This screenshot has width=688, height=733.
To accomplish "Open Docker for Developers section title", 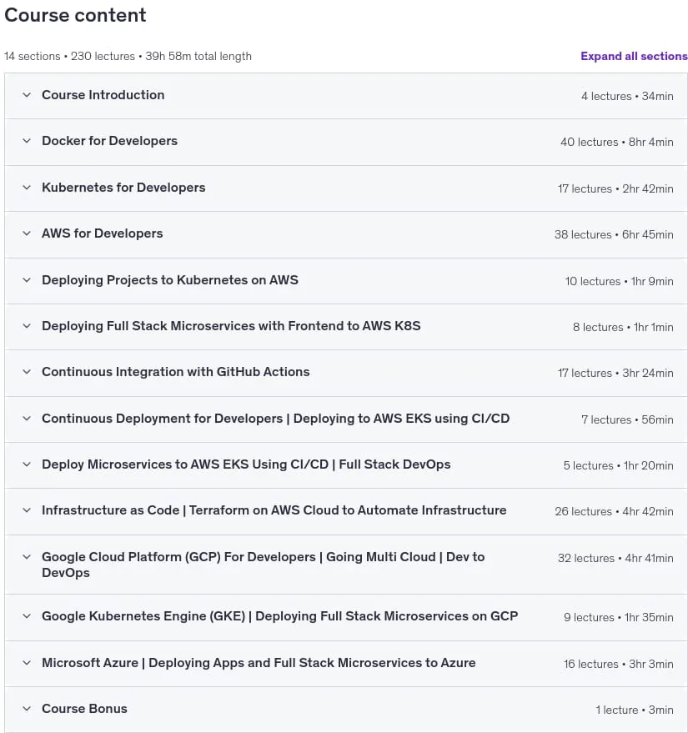I will (110, 141).
